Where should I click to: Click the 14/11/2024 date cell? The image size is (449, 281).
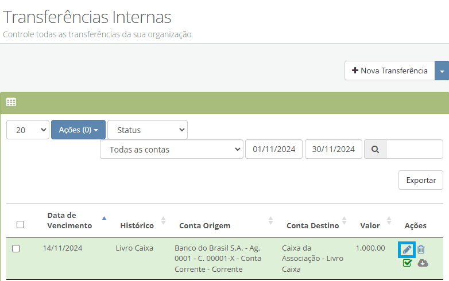coord(63,248)
